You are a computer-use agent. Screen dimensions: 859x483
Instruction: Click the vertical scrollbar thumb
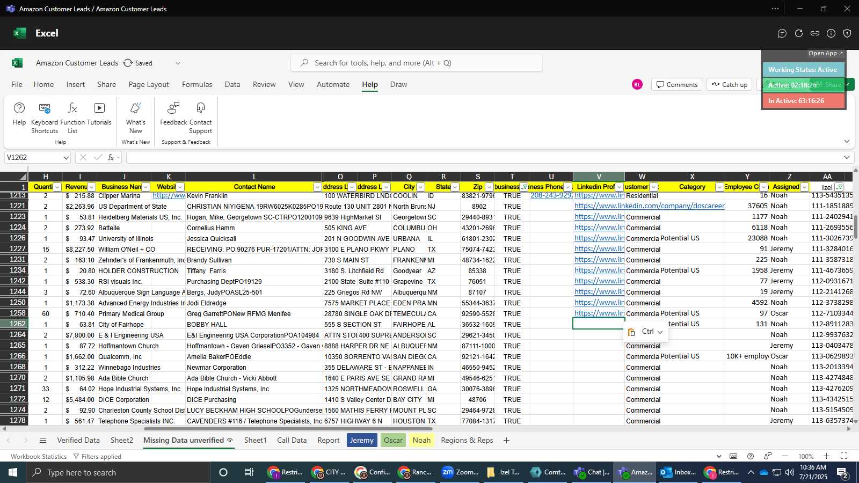[x=855, y=227]
